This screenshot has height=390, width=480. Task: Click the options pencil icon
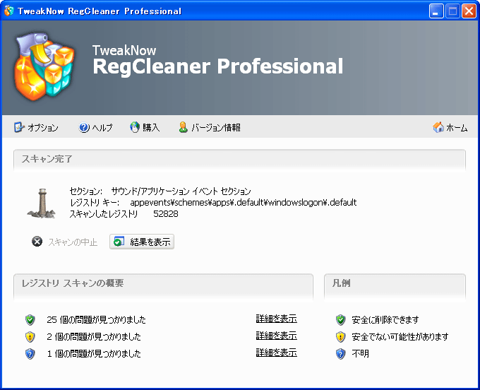click(x=19, y=127)
